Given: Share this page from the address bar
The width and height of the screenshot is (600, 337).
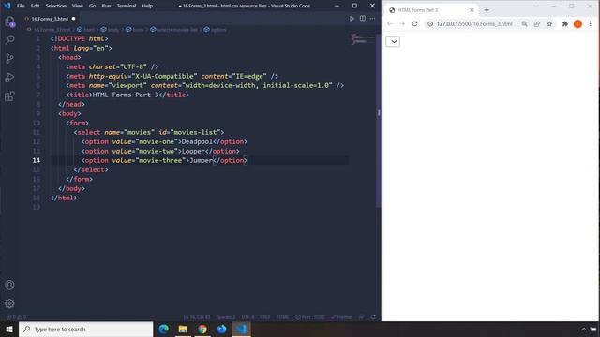Looking at the screenshot, I should click(x=537, y=23).
